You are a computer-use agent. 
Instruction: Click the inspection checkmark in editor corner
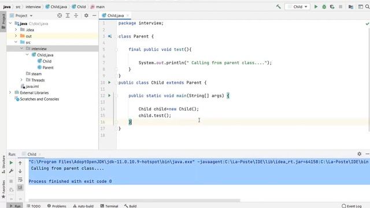tap(367, 24)
